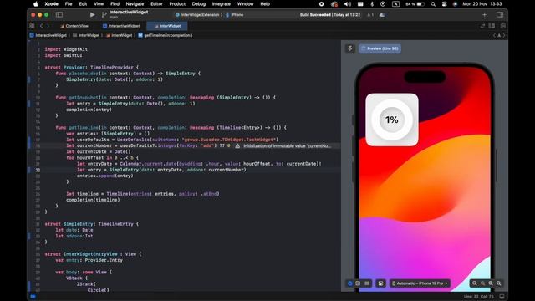Viewport: 535px width, 301px height.
Task: Click 'let currentDate = Date()' line
Action: pos(99,152)
